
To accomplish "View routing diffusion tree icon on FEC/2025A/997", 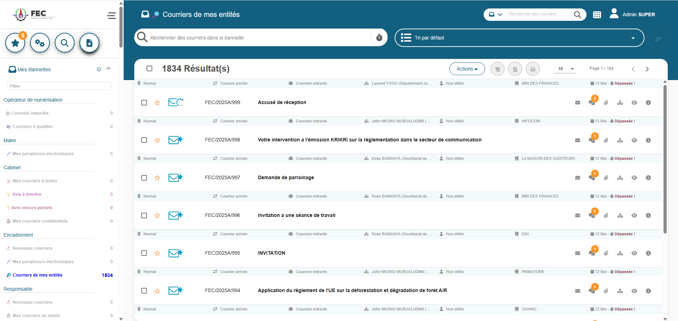I will (620, 178).
